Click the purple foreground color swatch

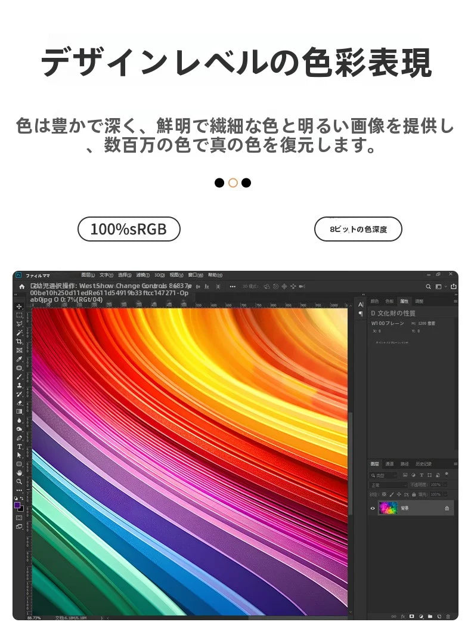coord(17,505)
